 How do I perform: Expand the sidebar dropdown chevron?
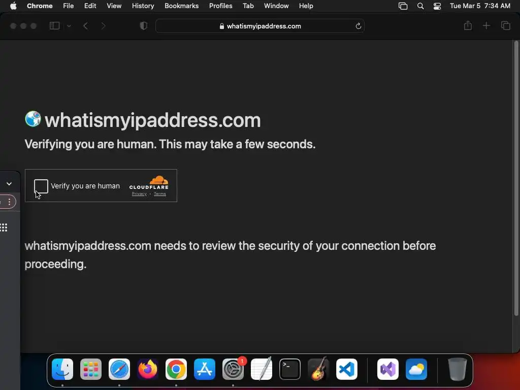click(69, 26)
